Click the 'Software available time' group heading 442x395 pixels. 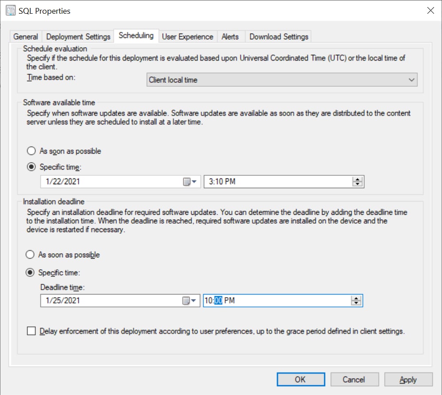(59, 102)
